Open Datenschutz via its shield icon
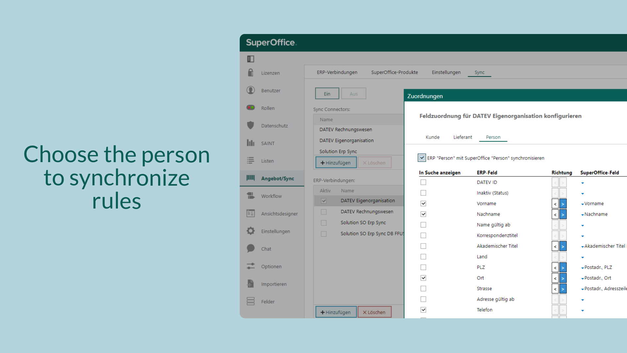 click(x=250, y=125)
